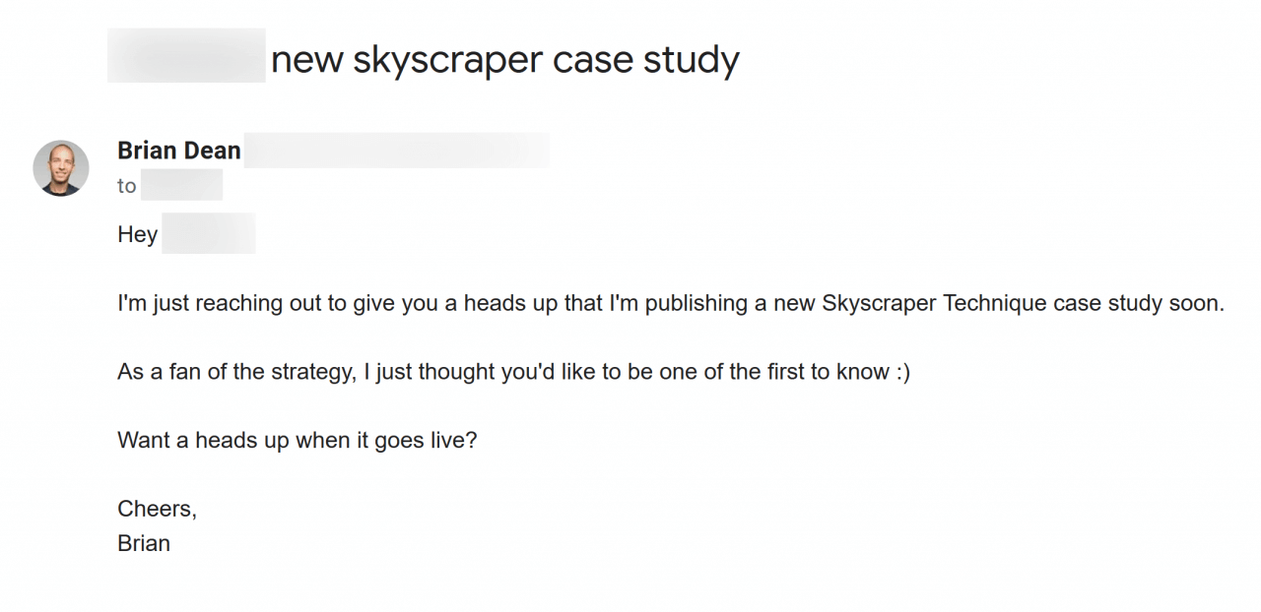Image resolution: width=1261 pixels, height=612 pixels.
Task: Click the "Cheers," sign-off
Action: point(157,509)
